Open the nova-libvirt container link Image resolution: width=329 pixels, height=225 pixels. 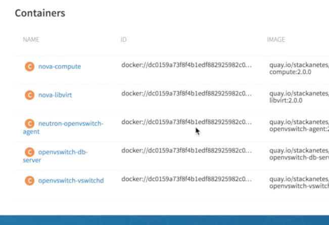pyautogui.click(x=55, y=94)
